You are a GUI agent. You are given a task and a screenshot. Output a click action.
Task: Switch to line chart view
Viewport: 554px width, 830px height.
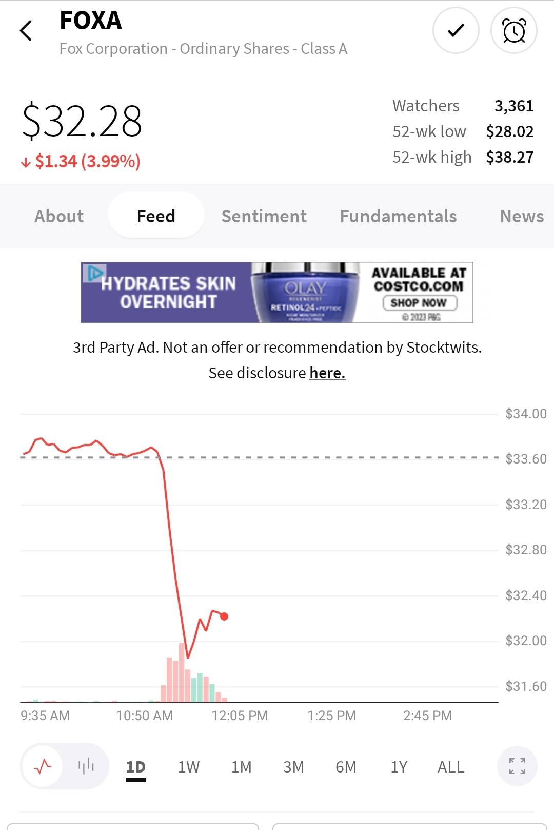pos(43,766)
